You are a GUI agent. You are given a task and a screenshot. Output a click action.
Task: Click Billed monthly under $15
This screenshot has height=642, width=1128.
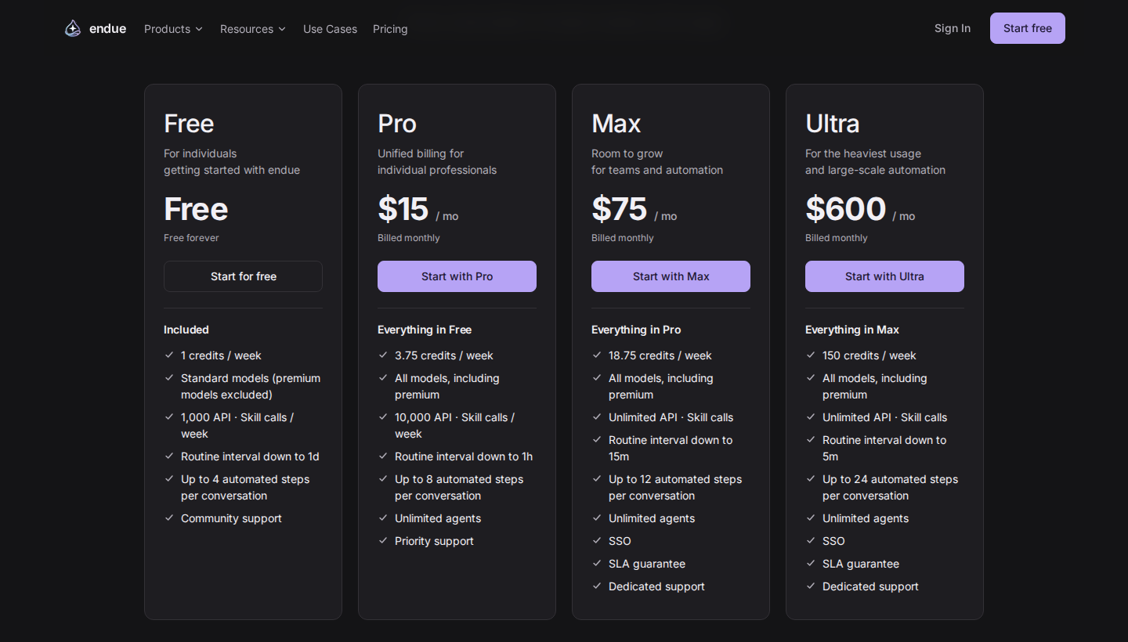[409, 238]
